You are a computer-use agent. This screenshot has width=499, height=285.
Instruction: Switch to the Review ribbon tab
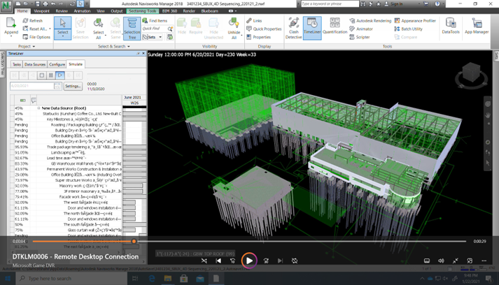62,10
